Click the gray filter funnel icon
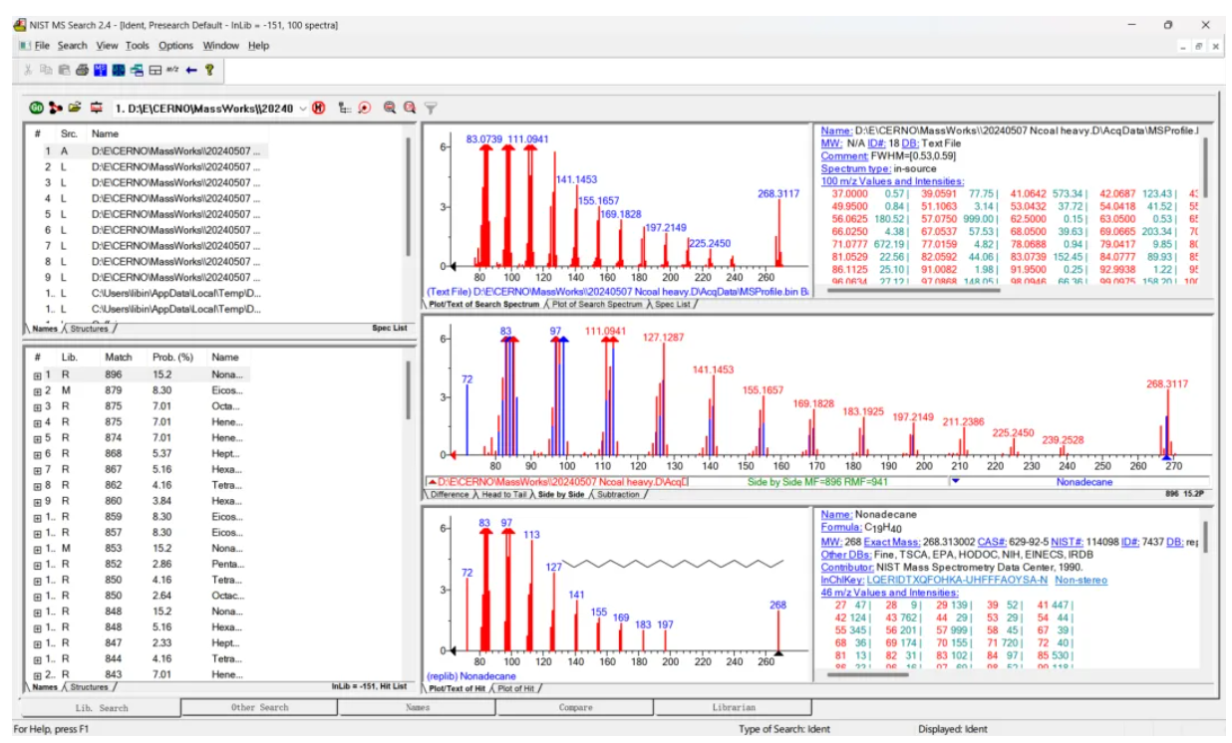 [431, 108]
